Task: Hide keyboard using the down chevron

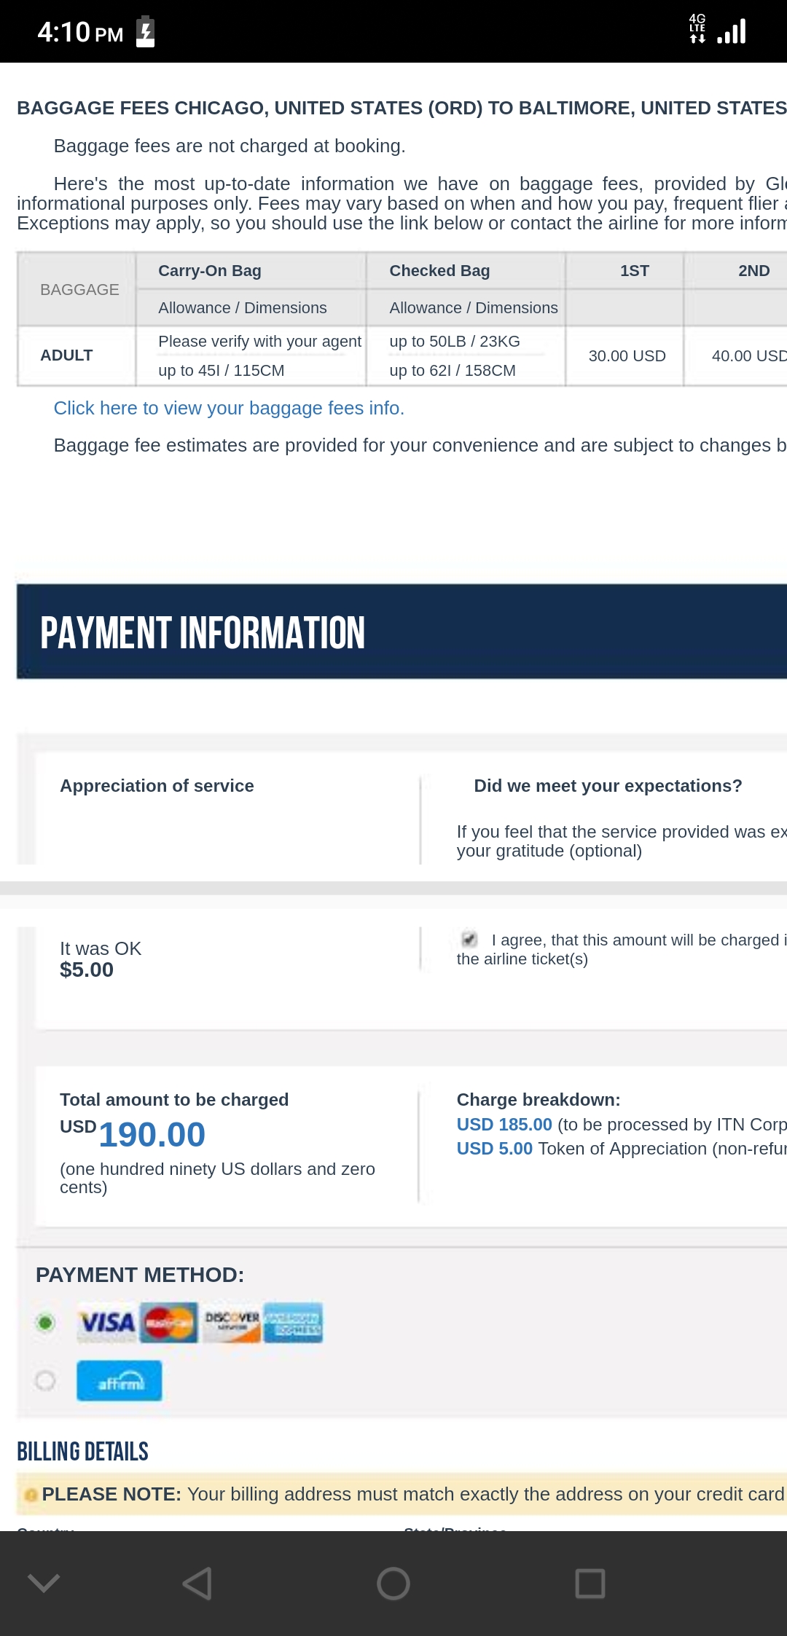Action: click(44, 1583)
